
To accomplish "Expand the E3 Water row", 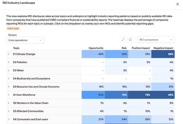I will [9, 70].
